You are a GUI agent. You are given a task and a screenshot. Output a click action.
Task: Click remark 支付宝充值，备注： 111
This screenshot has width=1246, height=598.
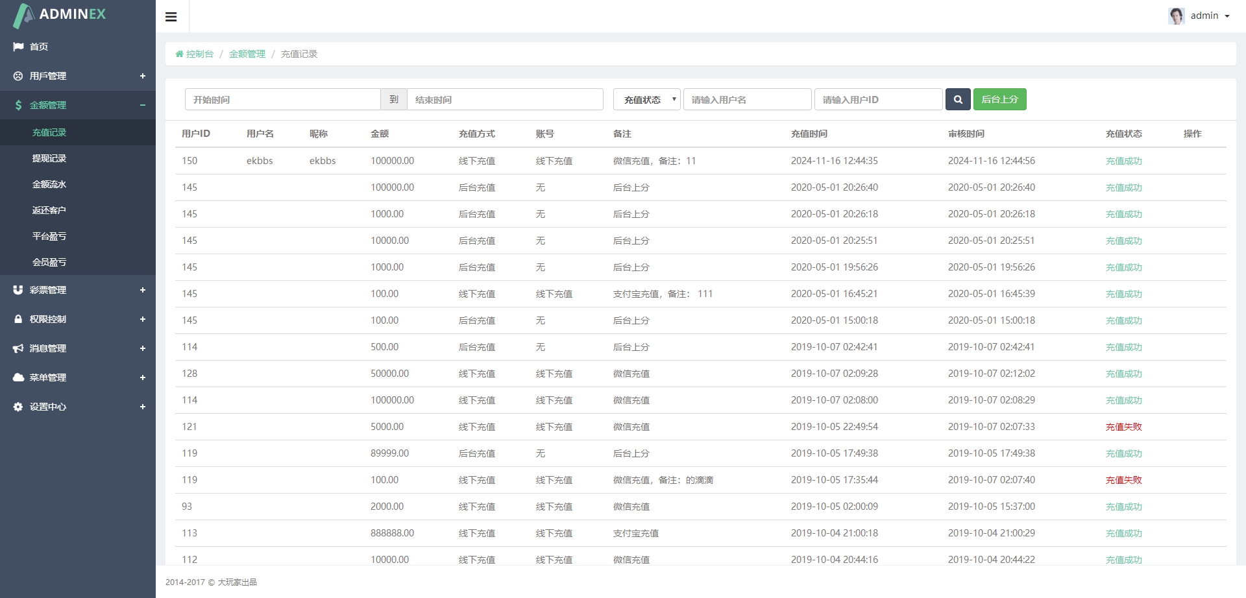pos(663,294)
